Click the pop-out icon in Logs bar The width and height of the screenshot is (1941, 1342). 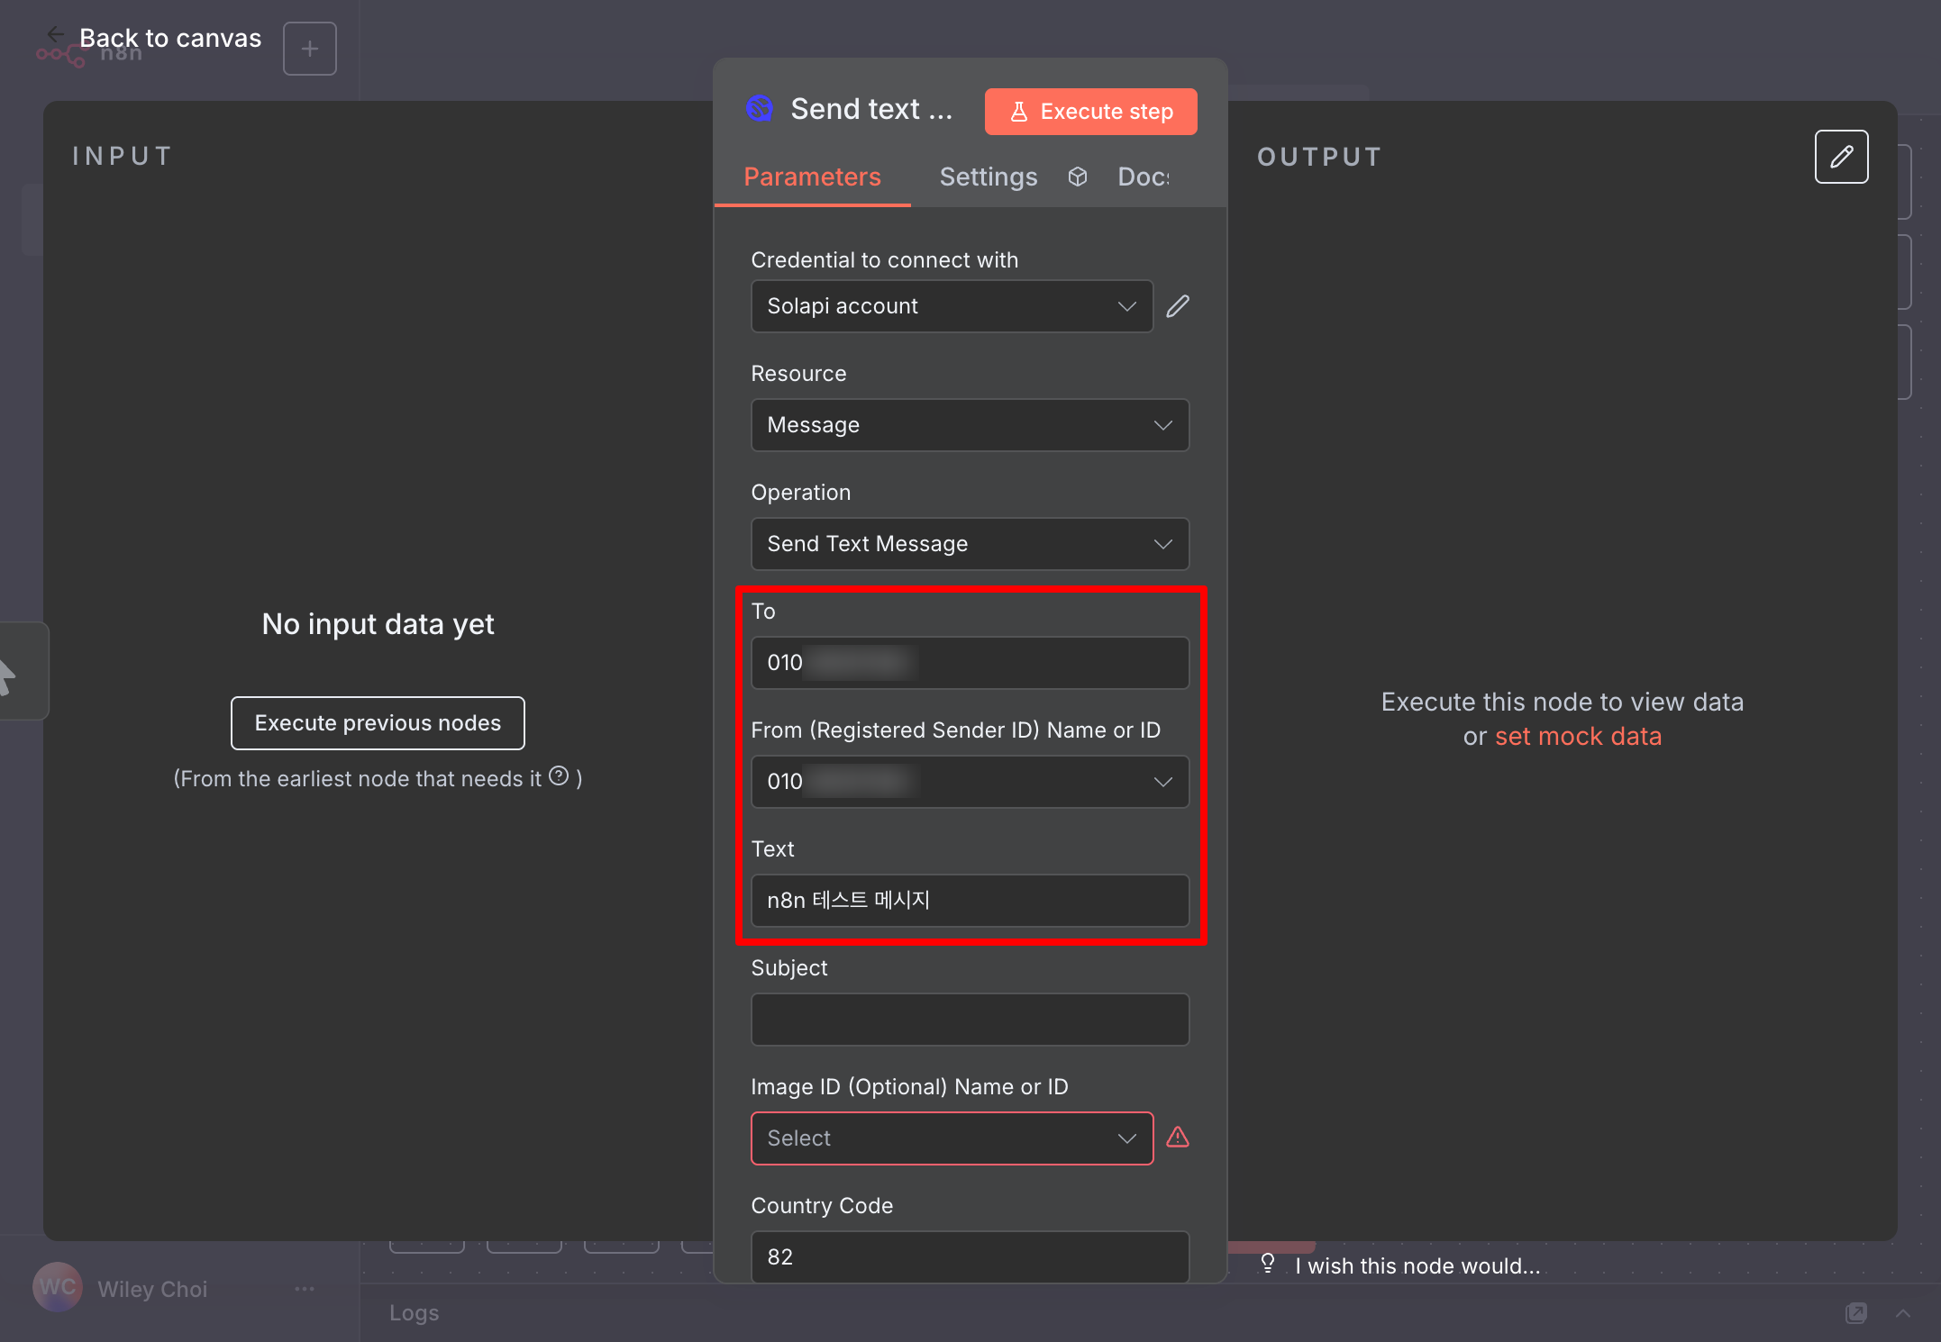click(1856, 1313)
